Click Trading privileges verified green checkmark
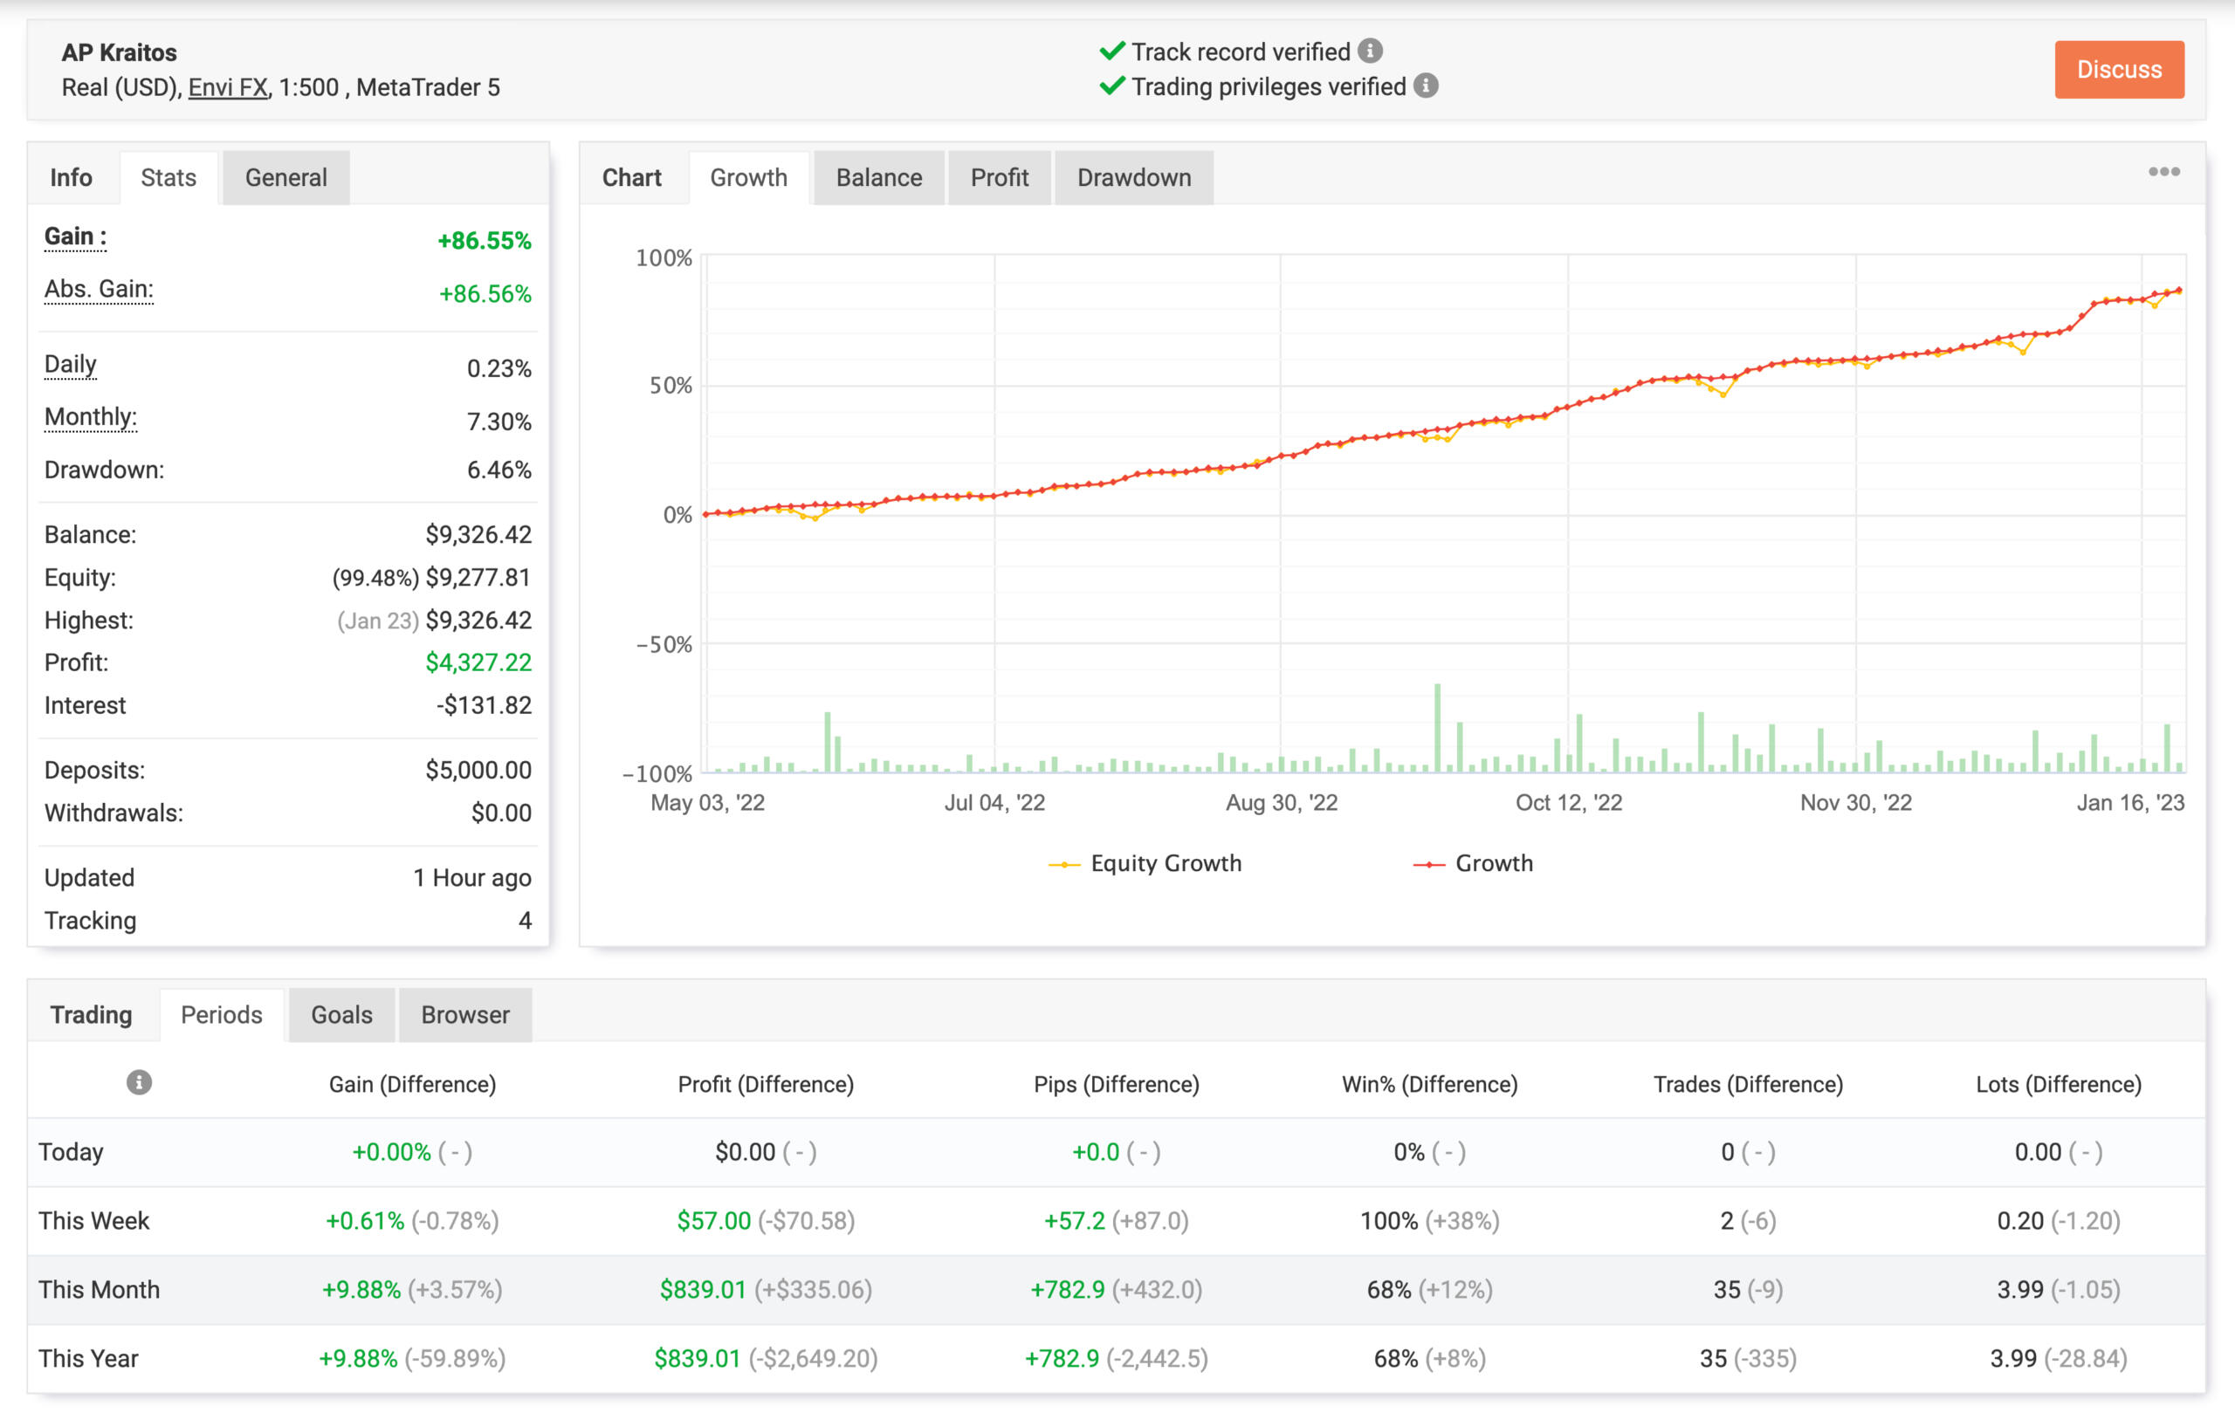This screenshot has height=1420, width=2235. 1112,86
